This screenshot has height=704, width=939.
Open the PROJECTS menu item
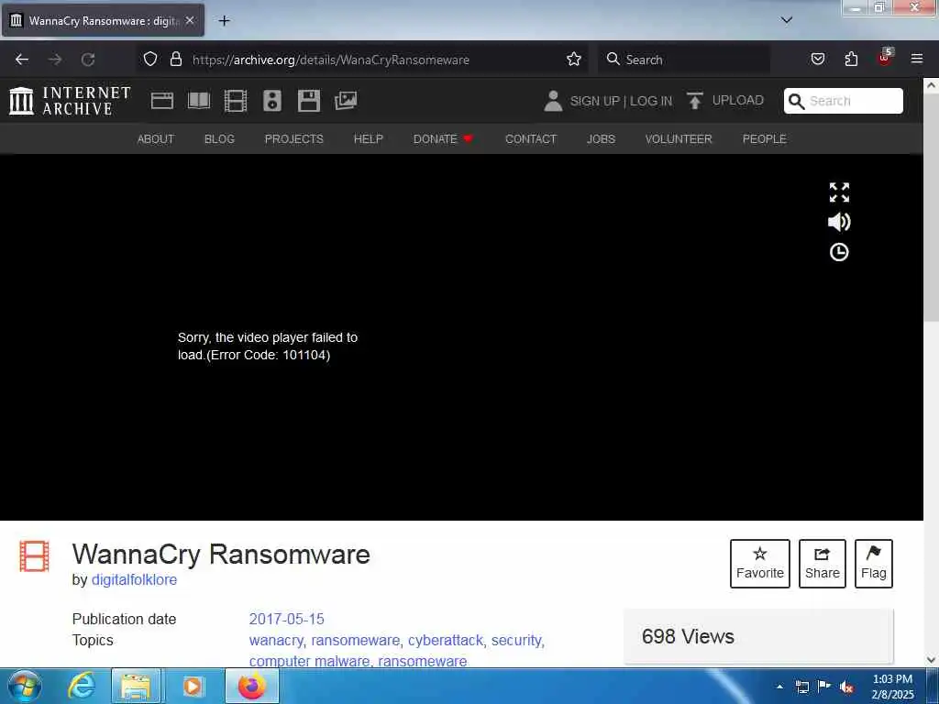pyautogui.click(x=294, y=139)
